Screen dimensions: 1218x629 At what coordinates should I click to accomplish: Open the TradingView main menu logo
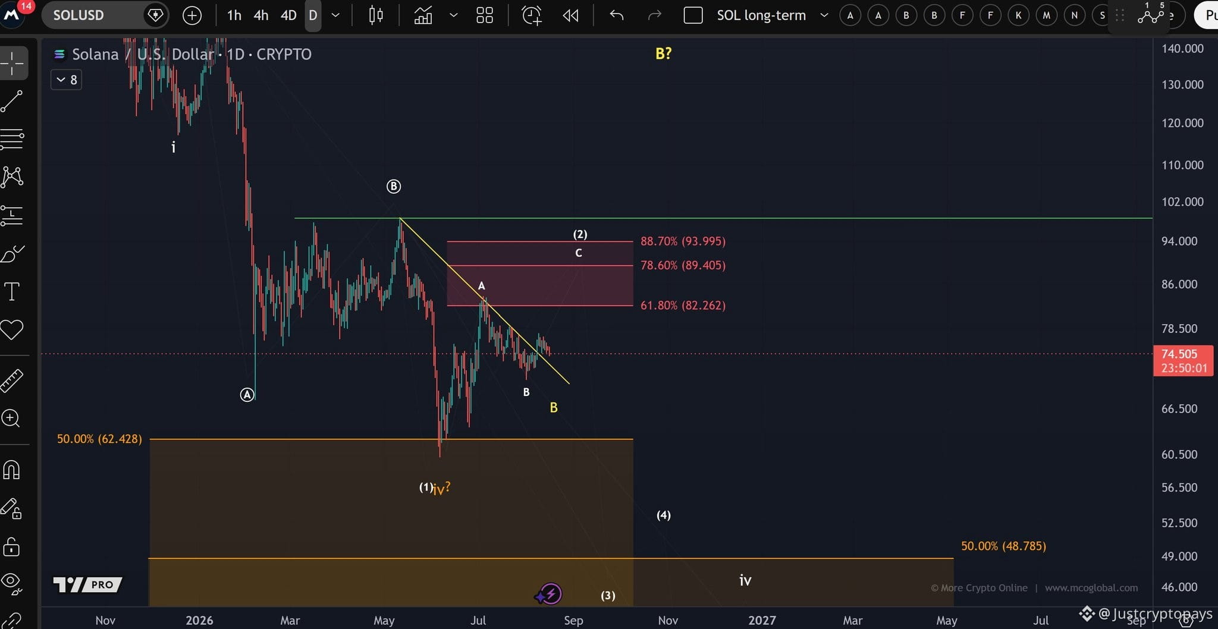point(12,15)
